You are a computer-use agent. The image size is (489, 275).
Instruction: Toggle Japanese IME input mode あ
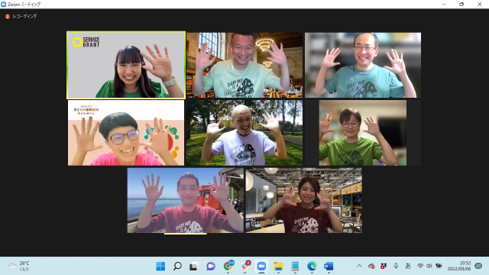tap(408, 266)
